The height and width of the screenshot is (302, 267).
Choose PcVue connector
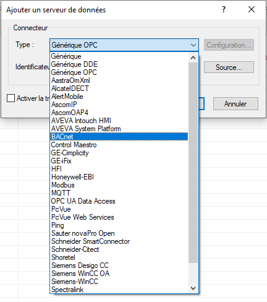[119, 209]
